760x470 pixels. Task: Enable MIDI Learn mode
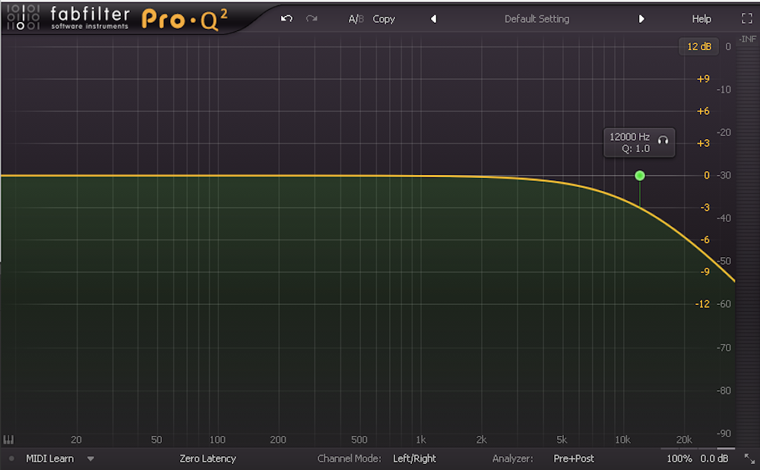(x=49, y=459)
